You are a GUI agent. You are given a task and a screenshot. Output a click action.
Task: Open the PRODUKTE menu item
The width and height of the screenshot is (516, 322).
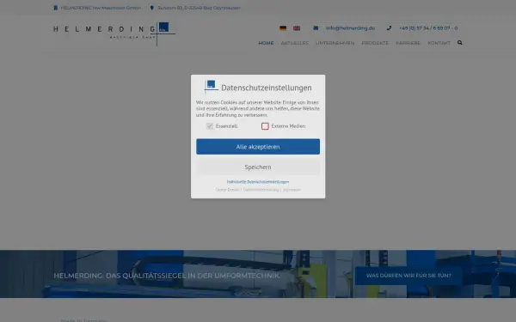pos(375,43)
